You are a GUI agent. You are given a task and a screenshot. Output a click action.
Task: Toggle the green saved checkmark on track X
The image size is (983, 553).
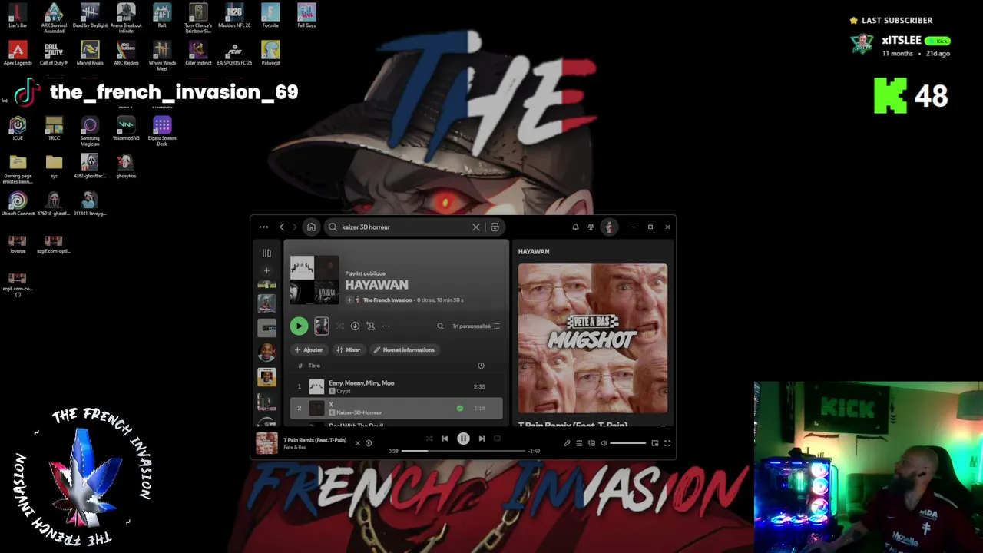[x=460, y=408]
